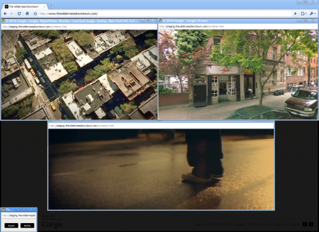Open the Twitter icon in footer

[311, 224]
